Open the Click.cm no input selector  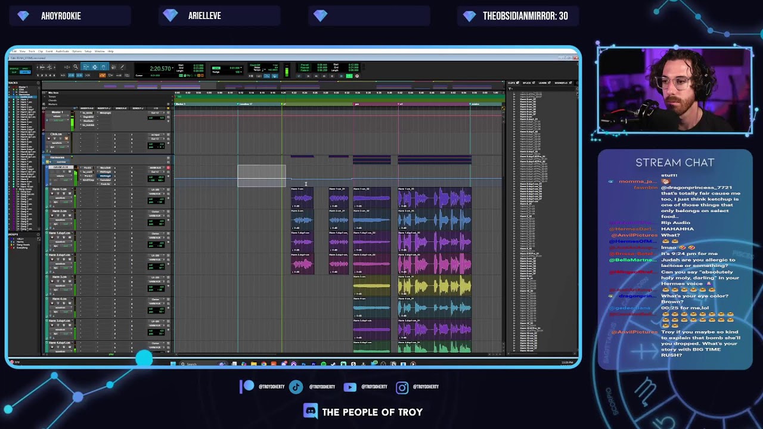tap(155, 135)
